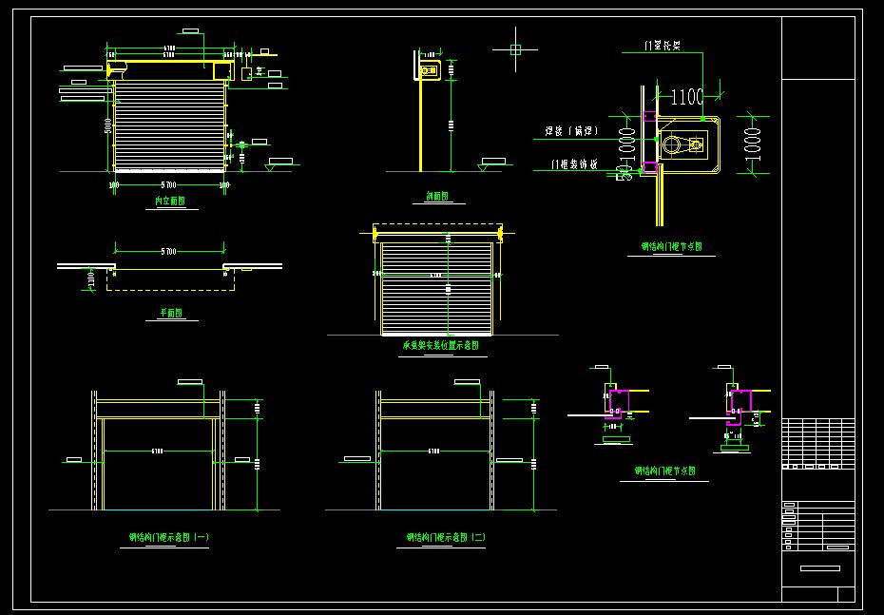Pick the elevation triangle marker beside section view
Viewport: 884px width, 615px height.
[491, 167]
